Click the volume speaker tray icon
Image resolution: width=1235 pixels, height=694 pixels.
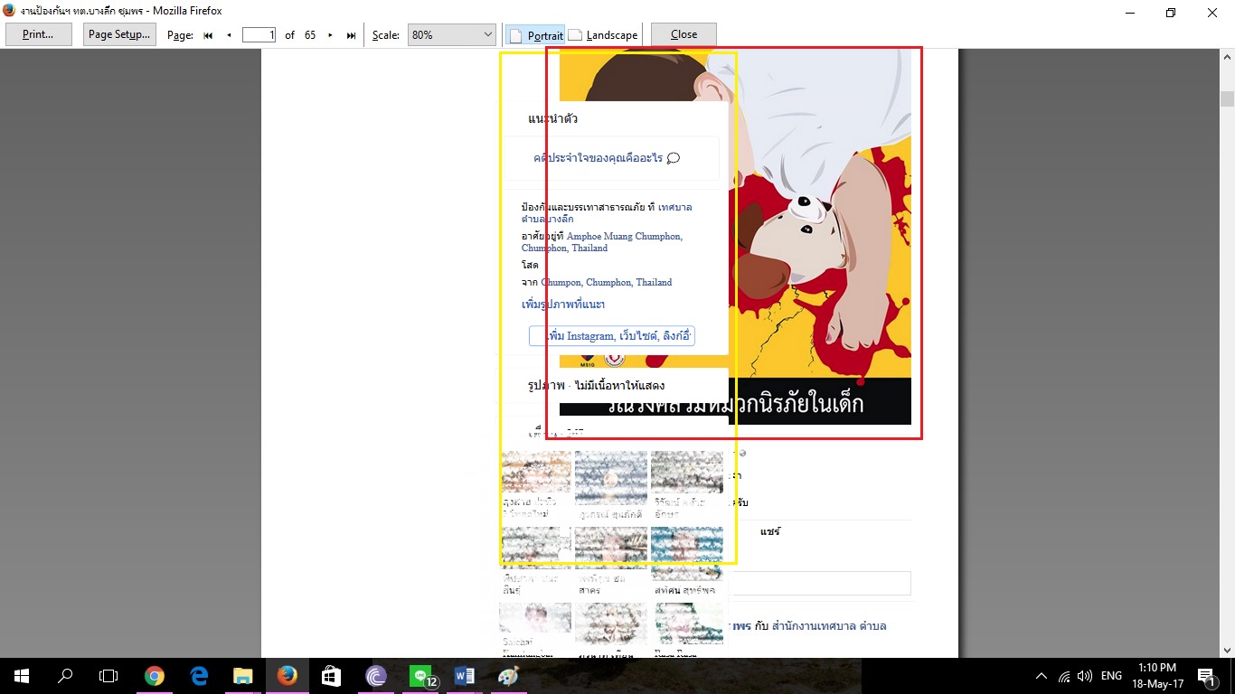coord(1085,676)
